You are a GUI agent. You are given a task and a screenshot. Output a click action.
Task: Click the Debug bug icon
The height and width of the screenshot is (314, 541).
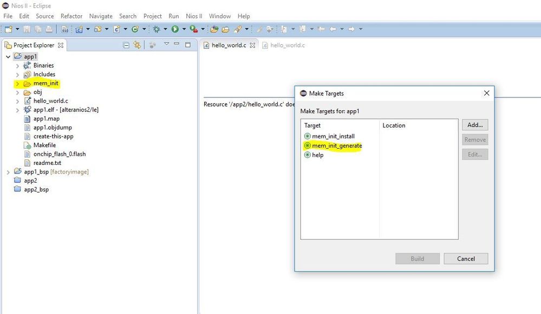point(157,29)
